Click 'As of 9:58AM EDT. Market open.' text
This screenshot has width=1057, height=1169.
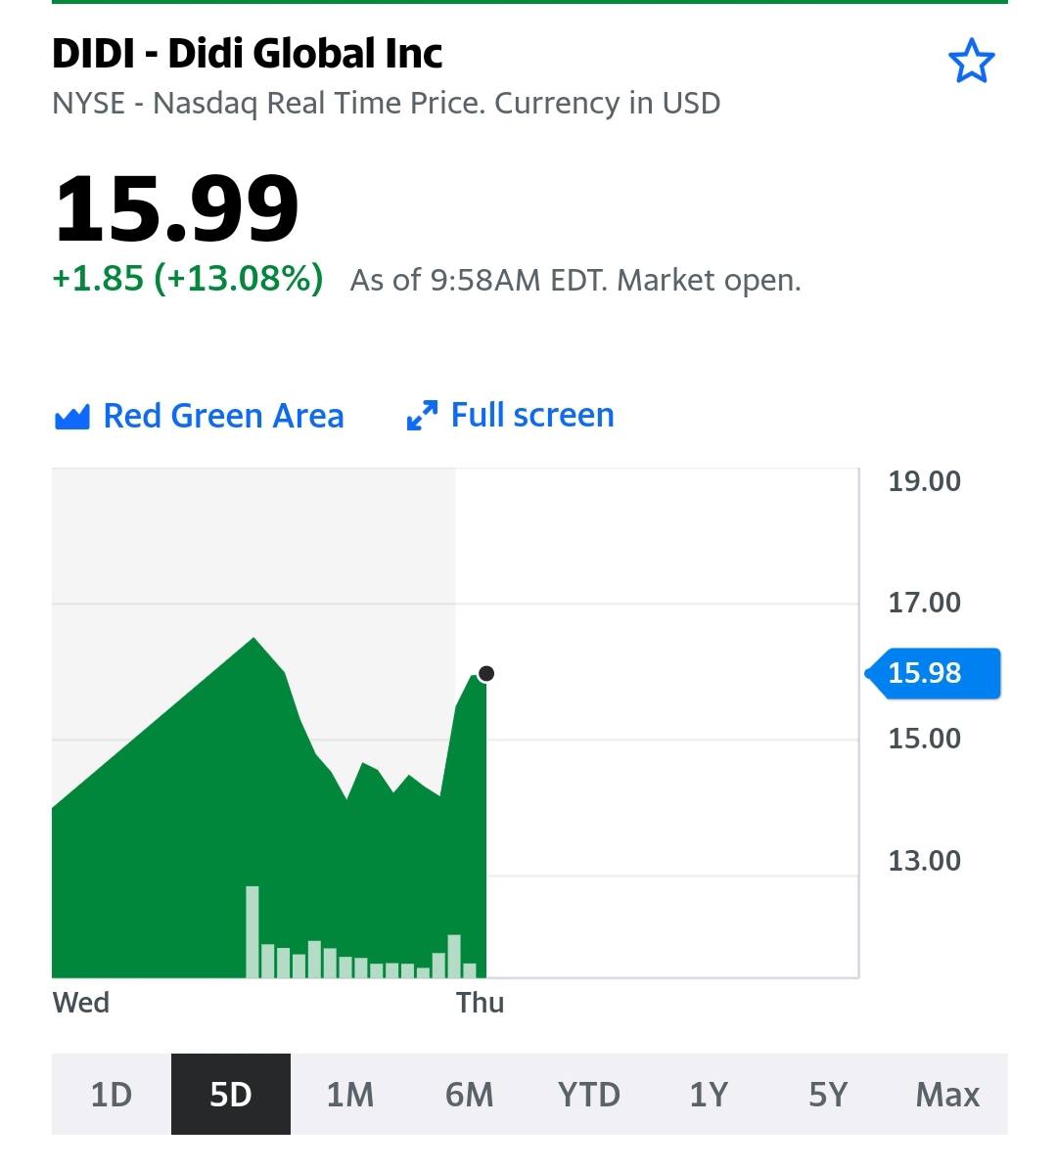(x=575, y=281)
